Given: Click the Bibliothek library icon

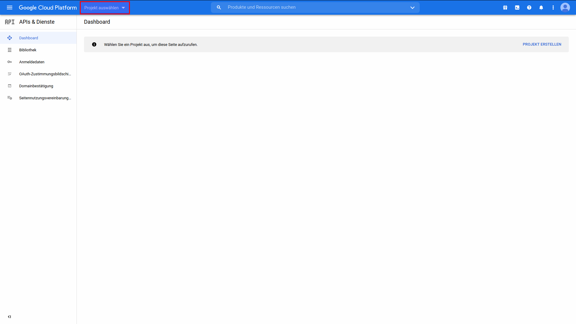Looking at the screenshot, I should point(10,50).
